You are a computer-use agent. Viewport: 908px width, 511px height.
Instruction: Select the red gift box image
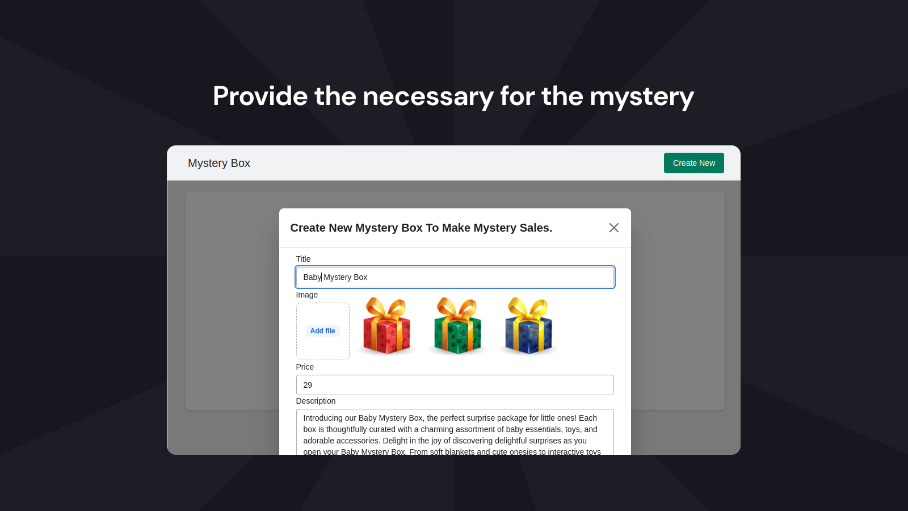[386, 326]
